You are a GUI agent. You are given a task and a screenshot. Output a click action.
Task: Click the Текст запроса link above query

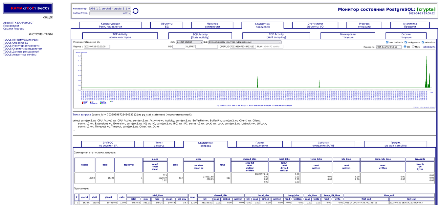82,115
